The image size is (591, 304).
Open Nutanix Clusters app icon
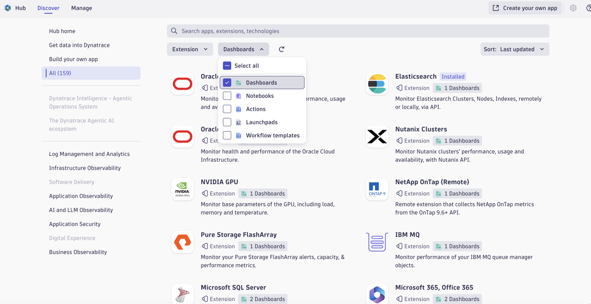pos(377,137)
